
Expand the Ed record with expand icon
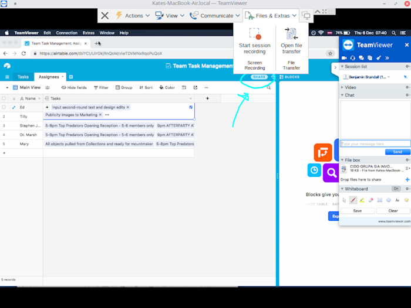[14, 107]
